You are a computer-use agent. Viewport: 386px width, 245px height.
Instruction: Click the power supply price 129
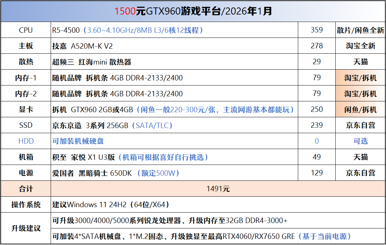point(316,173)
